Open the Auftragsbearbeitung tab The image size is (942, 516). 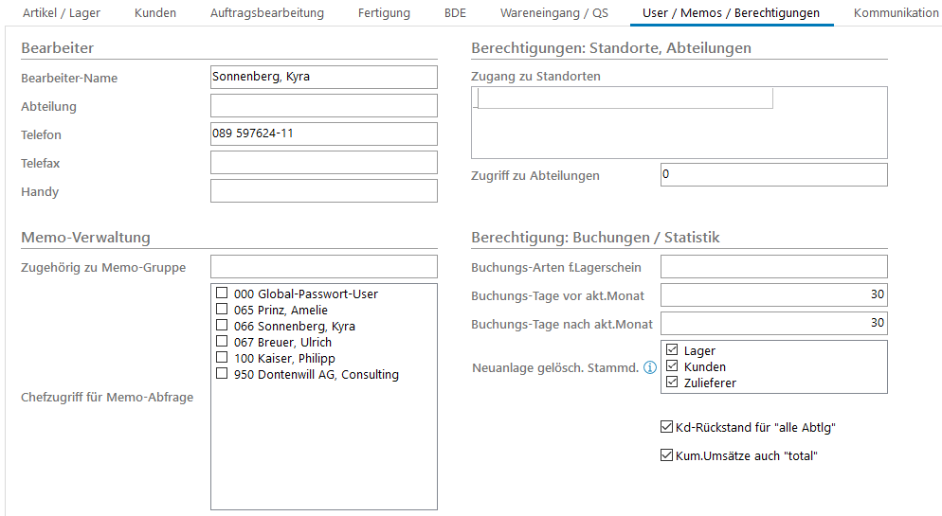click(266, 13)
